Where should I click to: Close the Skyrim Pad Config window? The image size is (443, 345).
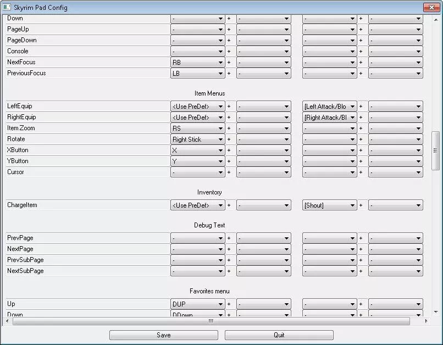click(x=431, y=7)
